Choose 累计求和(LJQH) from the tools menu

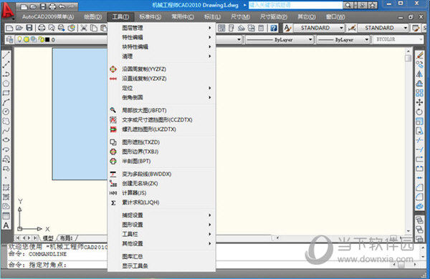coord(161,202)
